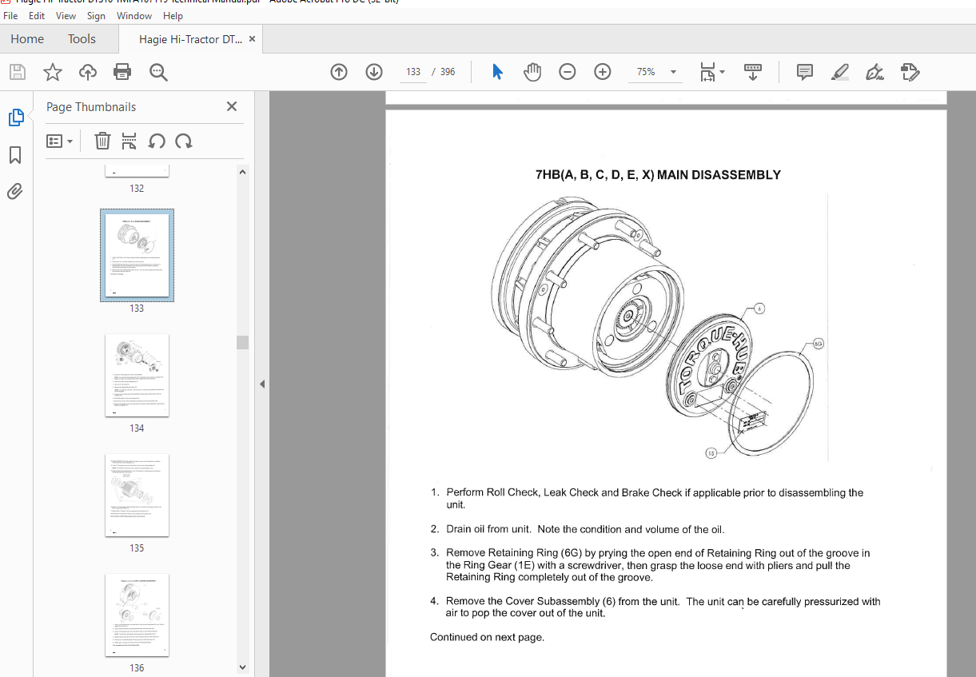The image size is (976, 677).
Task: Click the heading 7HB MAIN DISASSEMBLY
Action: point(658,174)
